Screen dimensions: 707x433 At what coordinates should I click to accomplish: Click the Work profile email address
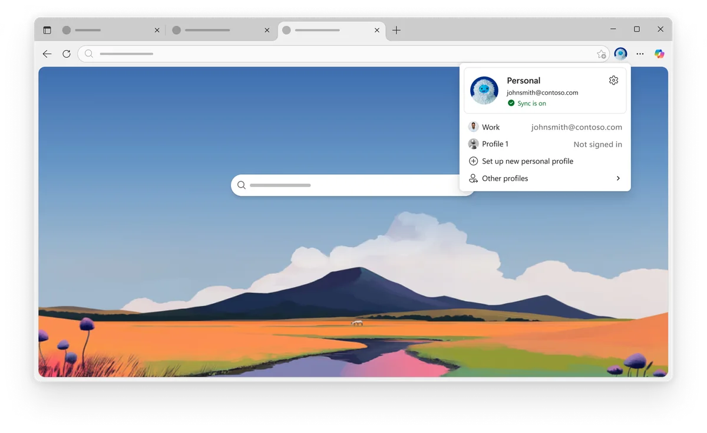(576, 127)
